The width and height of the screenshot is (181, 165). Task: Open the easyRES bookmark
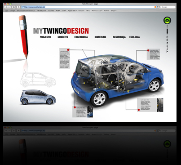[51, 11]
